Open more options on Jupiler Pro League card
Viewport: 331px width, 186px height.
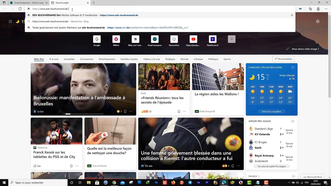[293, 121]
